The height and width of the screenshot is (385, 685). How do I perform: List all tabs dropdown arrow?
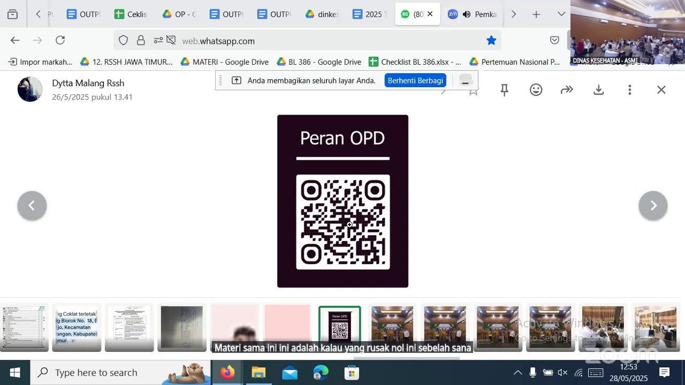[561, 14]
